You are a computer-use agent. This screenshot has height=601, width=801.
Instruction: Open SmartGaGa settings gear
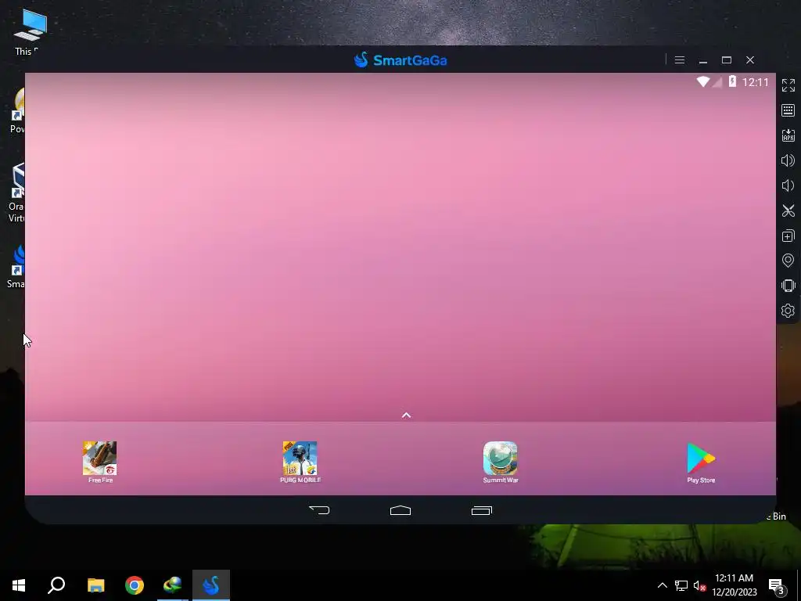tap(788, 311)
